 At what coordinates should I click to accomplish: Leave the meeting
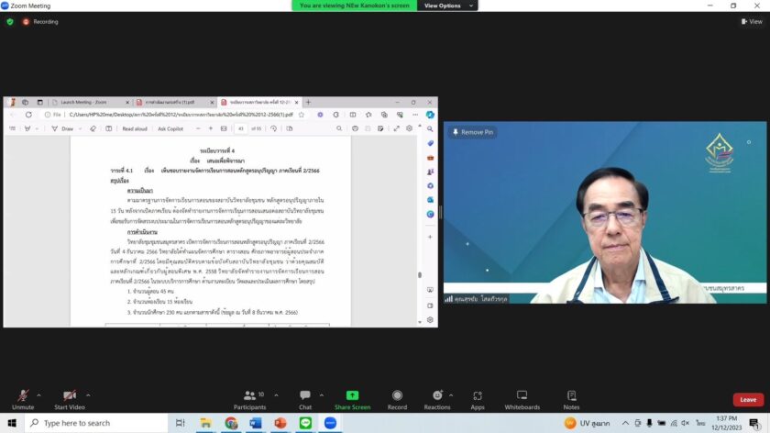point(747,400)
